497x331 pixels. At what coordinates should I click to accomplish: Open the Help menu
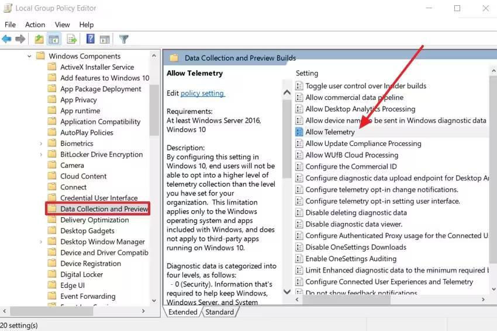(x=86, y=25)
